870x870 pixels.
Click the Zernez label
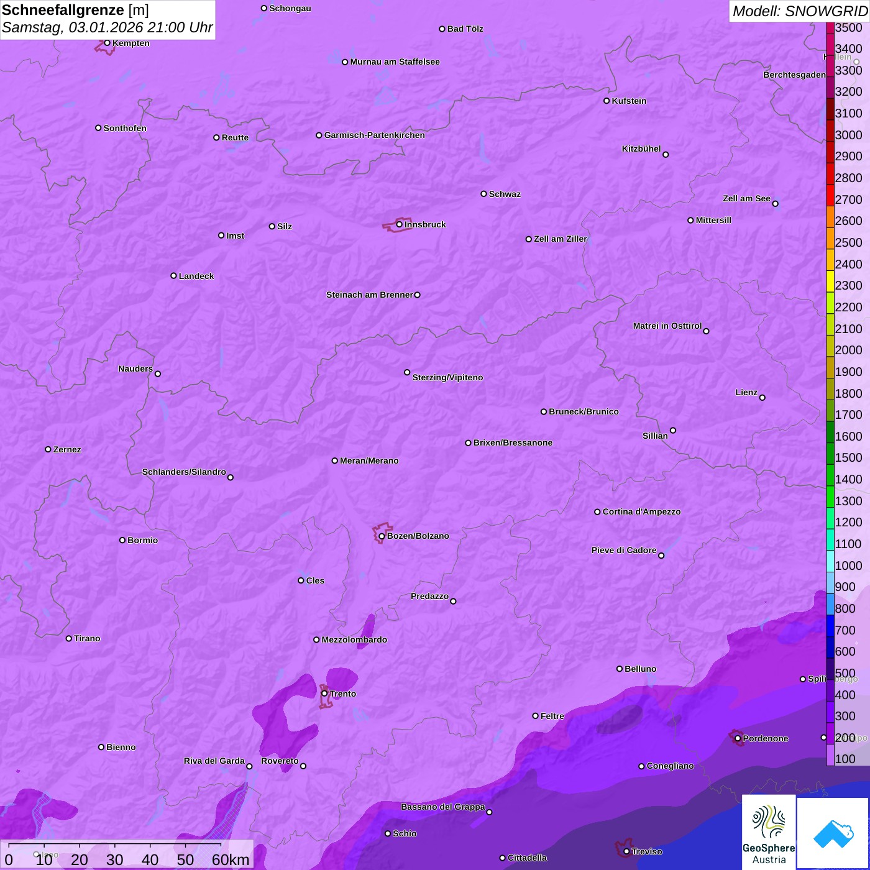(67, 449)
